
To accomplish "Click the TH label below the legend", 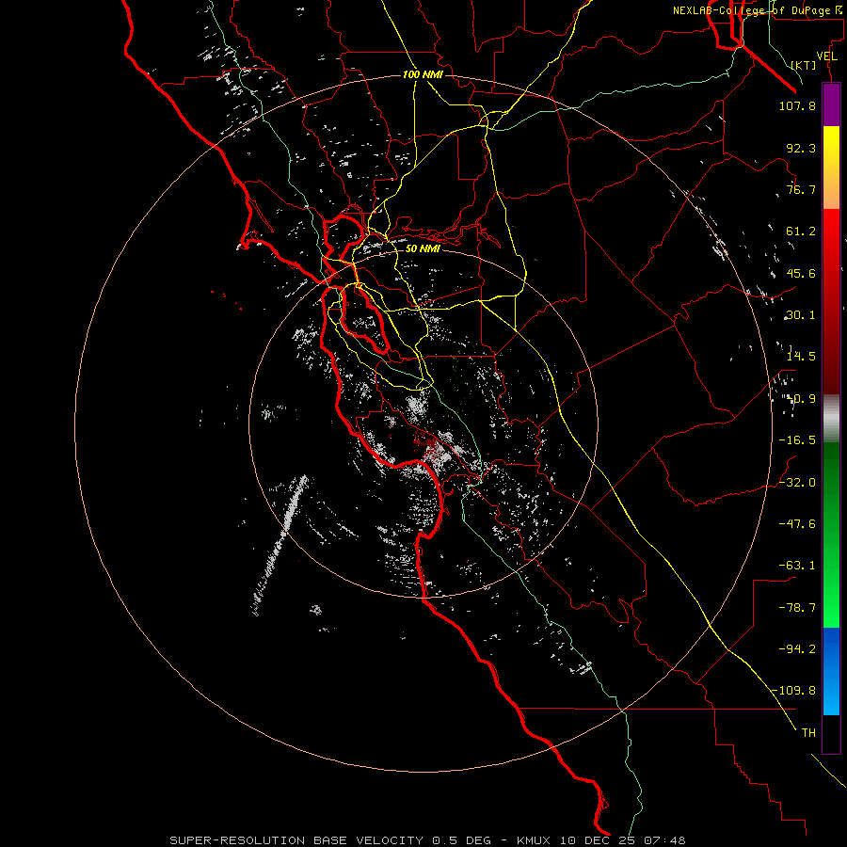I will click(x=808, y=733).
